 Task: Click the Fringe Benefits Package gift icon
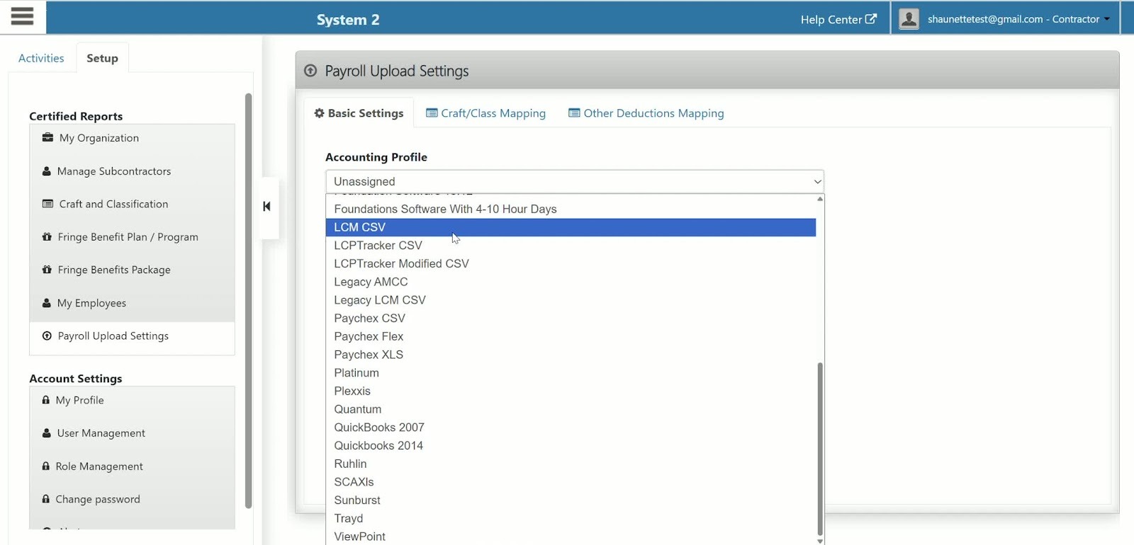pyautogui.click(x=47, y=270)
